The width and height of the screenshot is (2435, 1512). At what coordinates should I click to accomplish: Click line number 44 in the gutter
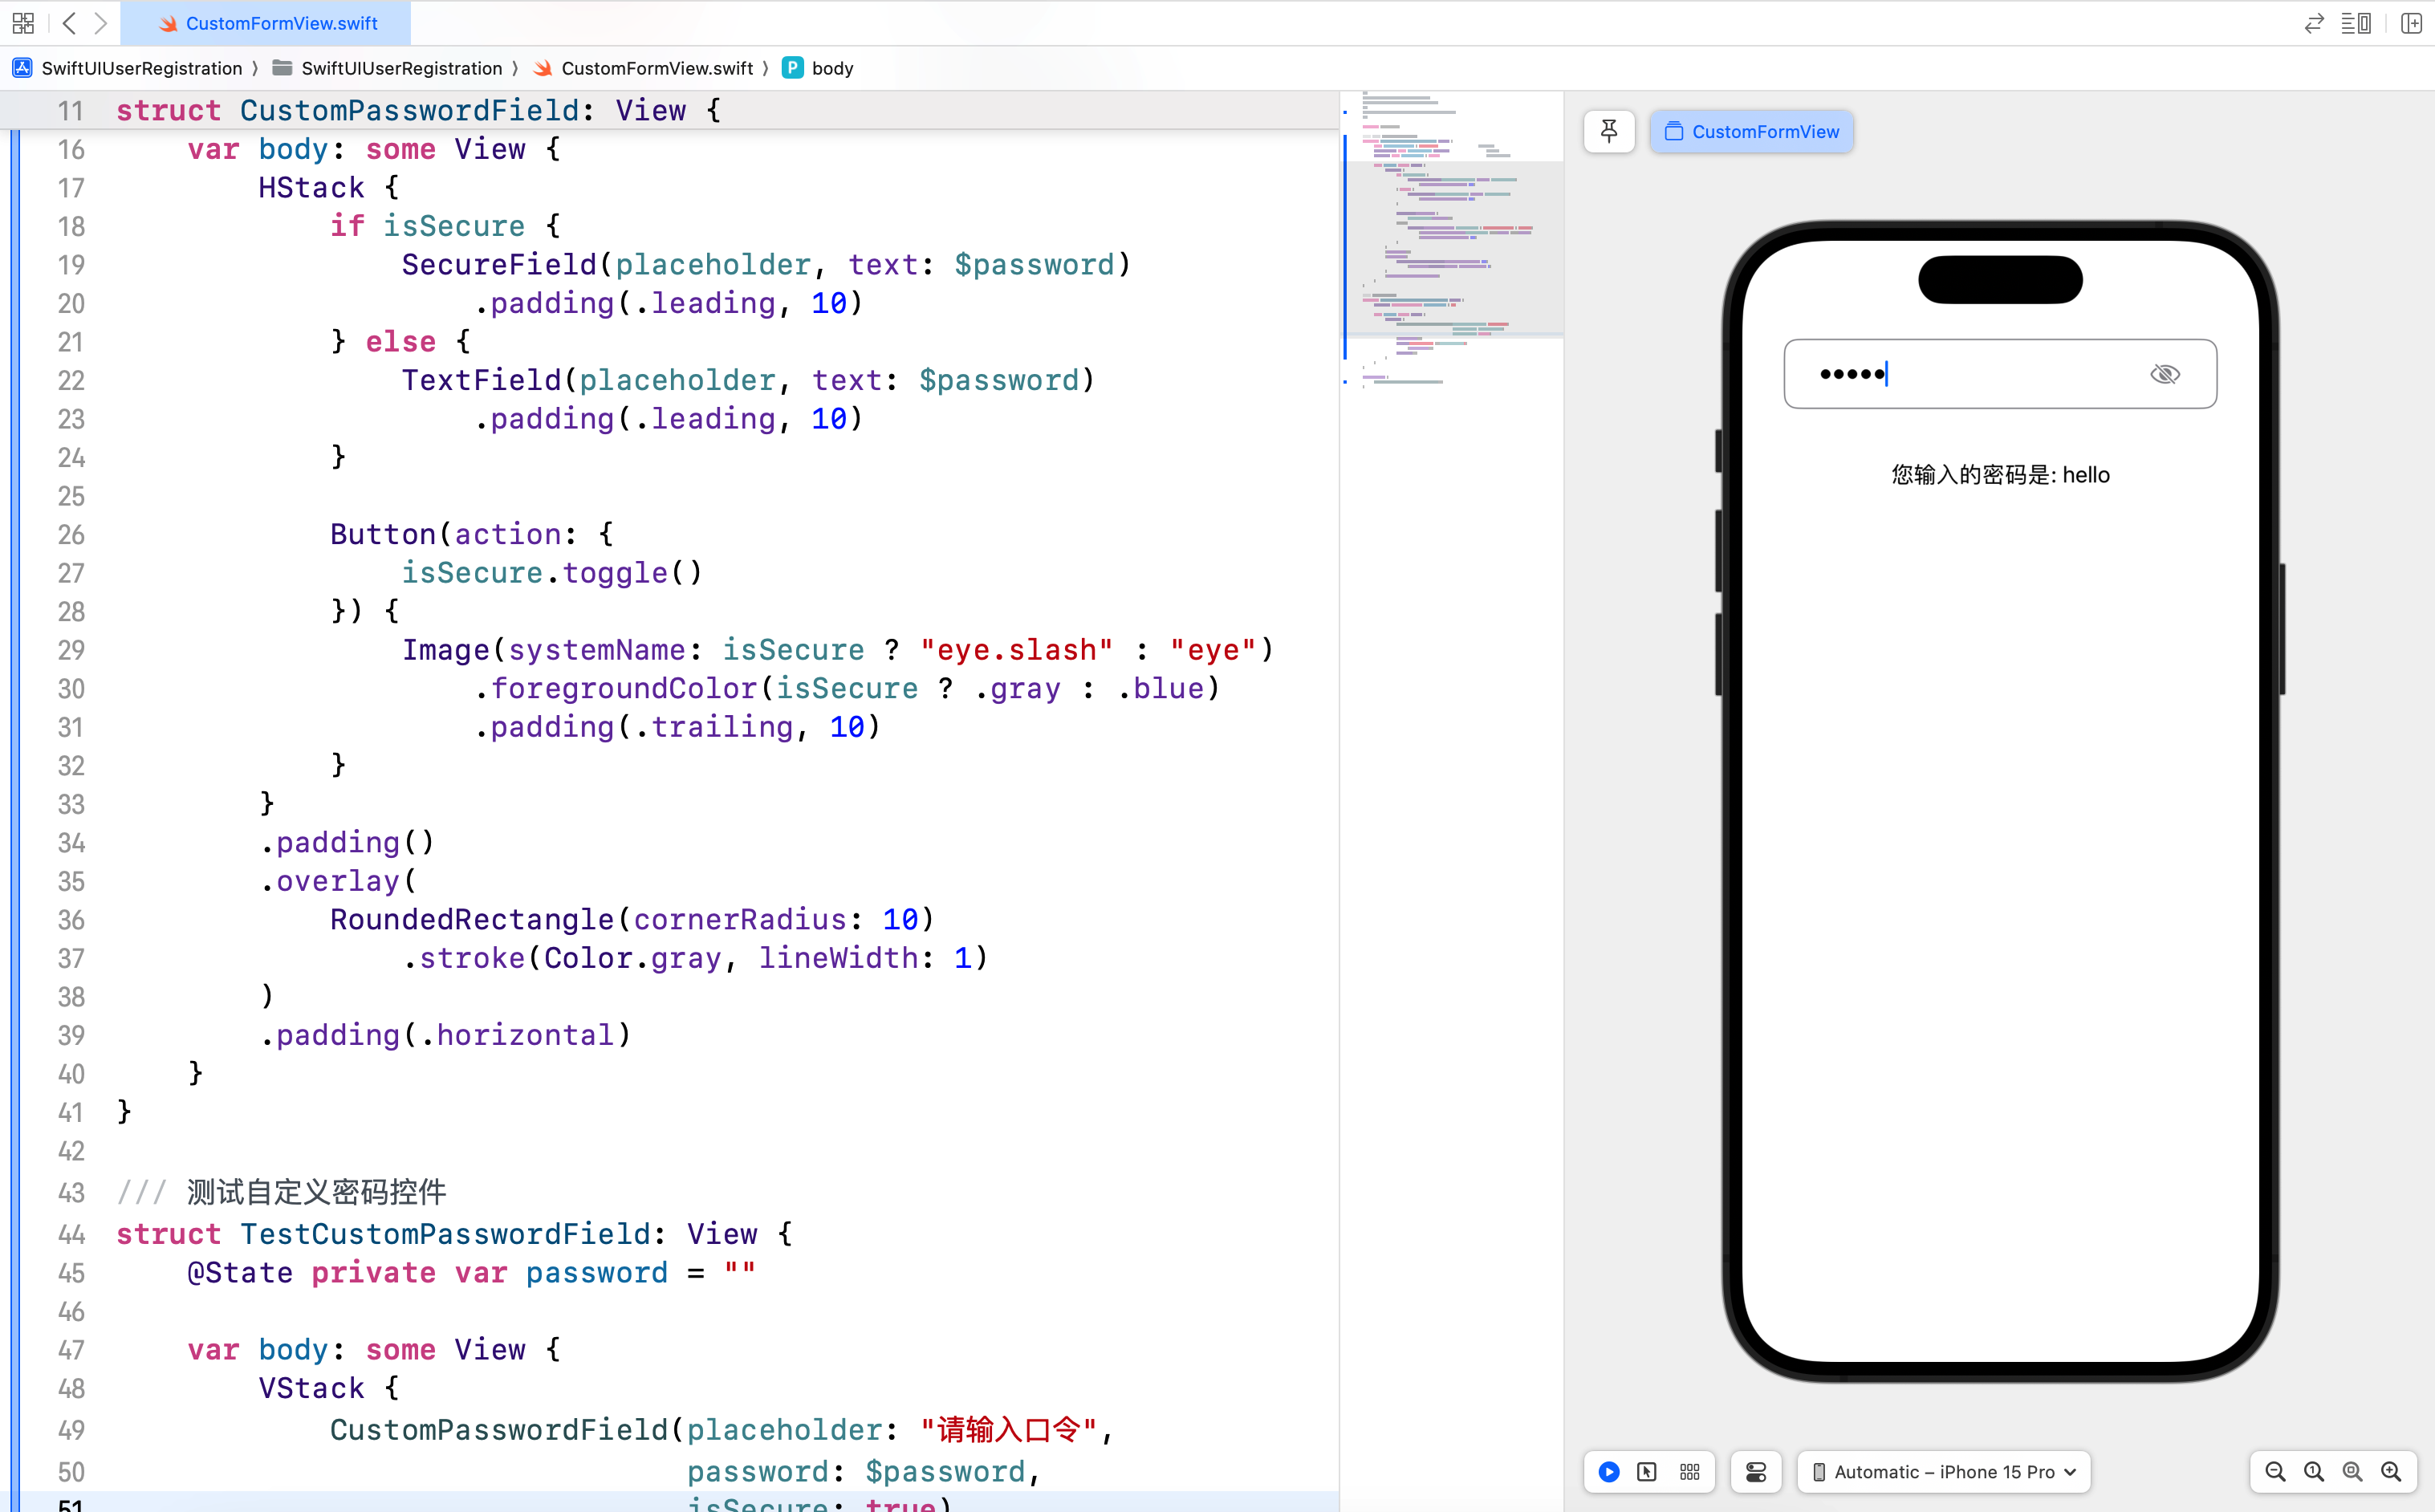(x=71, y=1235)
